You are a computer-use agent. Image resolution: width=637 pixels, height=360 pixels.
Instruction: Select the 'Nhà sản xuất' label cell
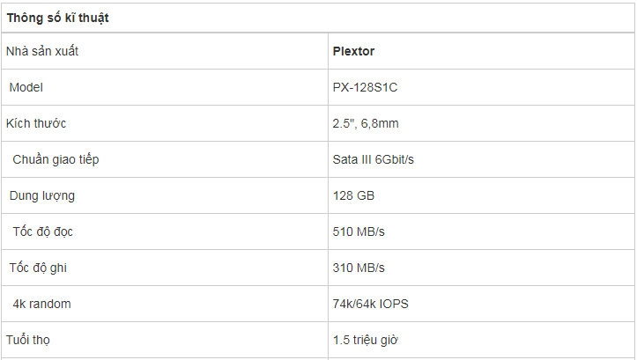coord(165,51)
